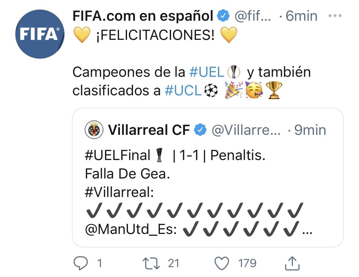Open the share tweet icon
This screenshot has height=277, width=359.
(x=292, y=263)
